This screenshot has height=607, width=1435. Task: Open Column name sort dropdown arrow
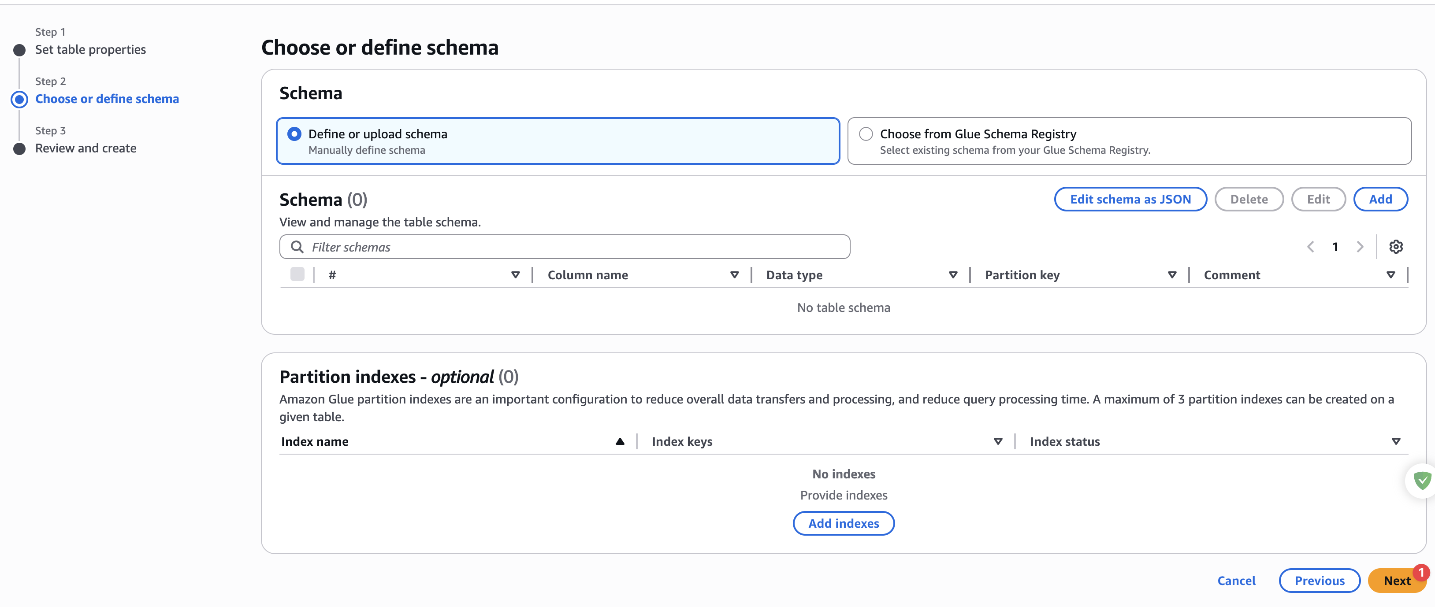tap(734, 275)
